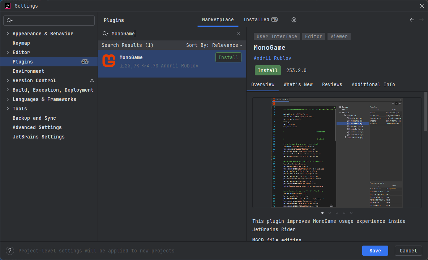Expand Build, Execution, Deployment

click(x=7, y=90)
